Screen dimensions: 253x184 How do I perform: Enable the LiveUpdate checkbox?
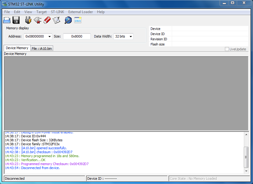click(227, 49)
